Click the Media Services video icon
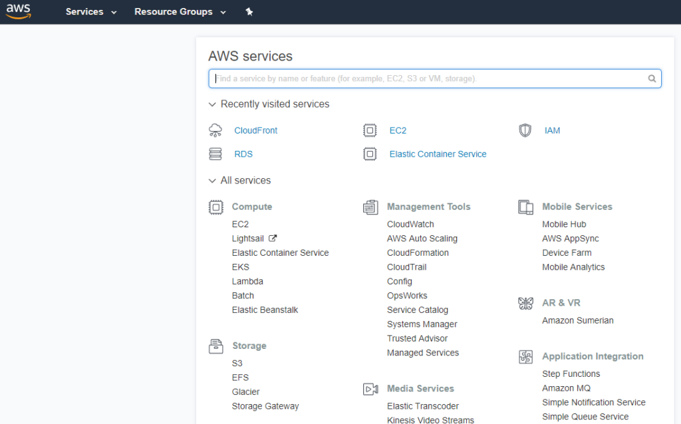681x424 pixels. [x=370, y=389]
